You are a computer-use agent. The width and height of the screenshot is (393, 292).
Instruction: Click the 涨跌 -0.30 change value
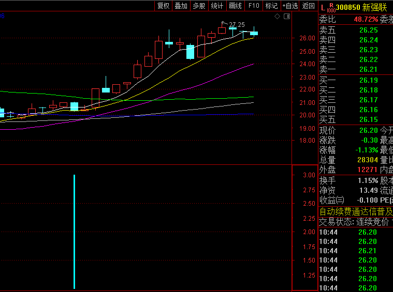369,140
